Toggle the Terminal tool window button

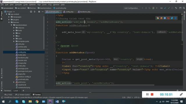pyautogui.click(x=37, y=94)
